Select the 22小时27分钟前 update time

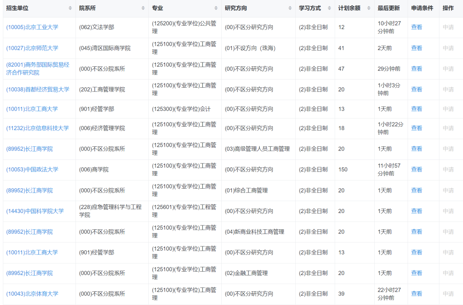(389, 294)
